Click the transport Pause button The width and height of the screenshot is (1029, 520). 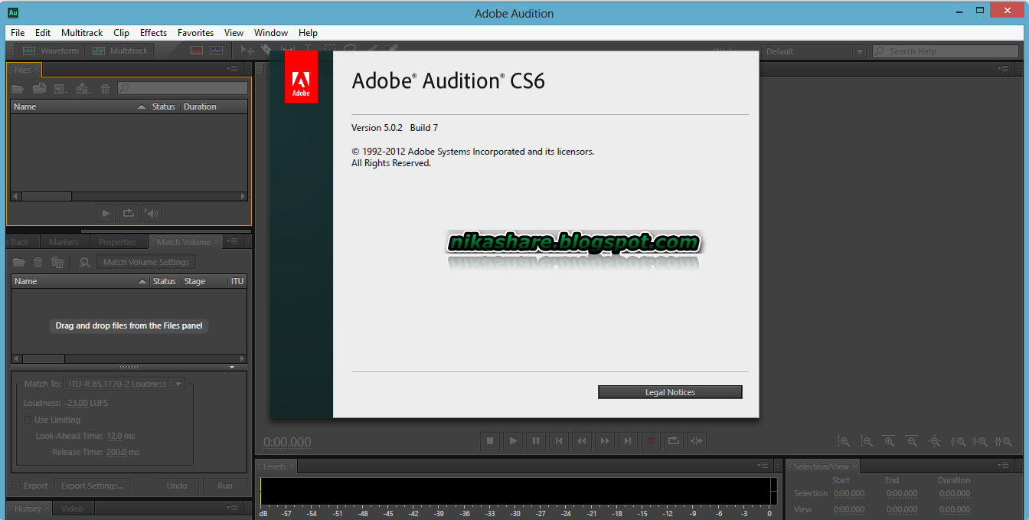coord(536,440)
